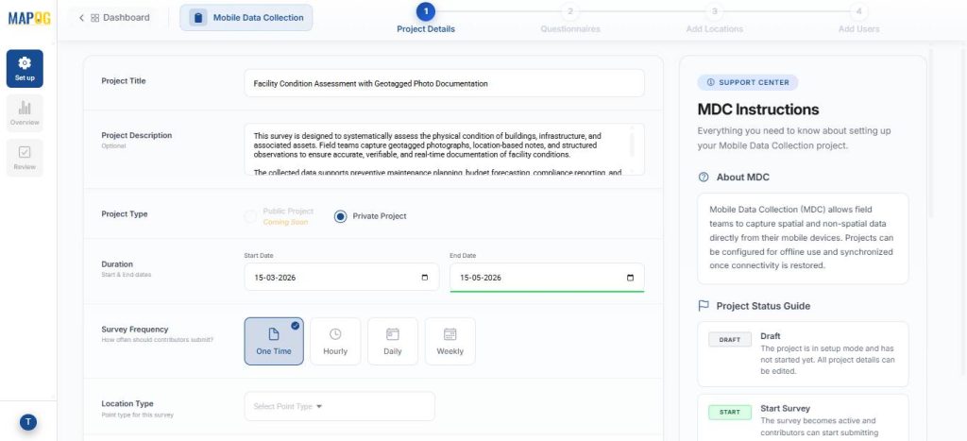Click the About MDC question mark icon
The height and width of the screenshot is (441, 967).
(704, 177)
